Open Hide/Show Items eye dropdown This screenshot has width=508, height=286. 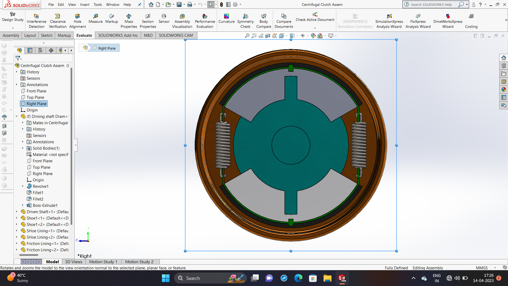tap(307, 36)
